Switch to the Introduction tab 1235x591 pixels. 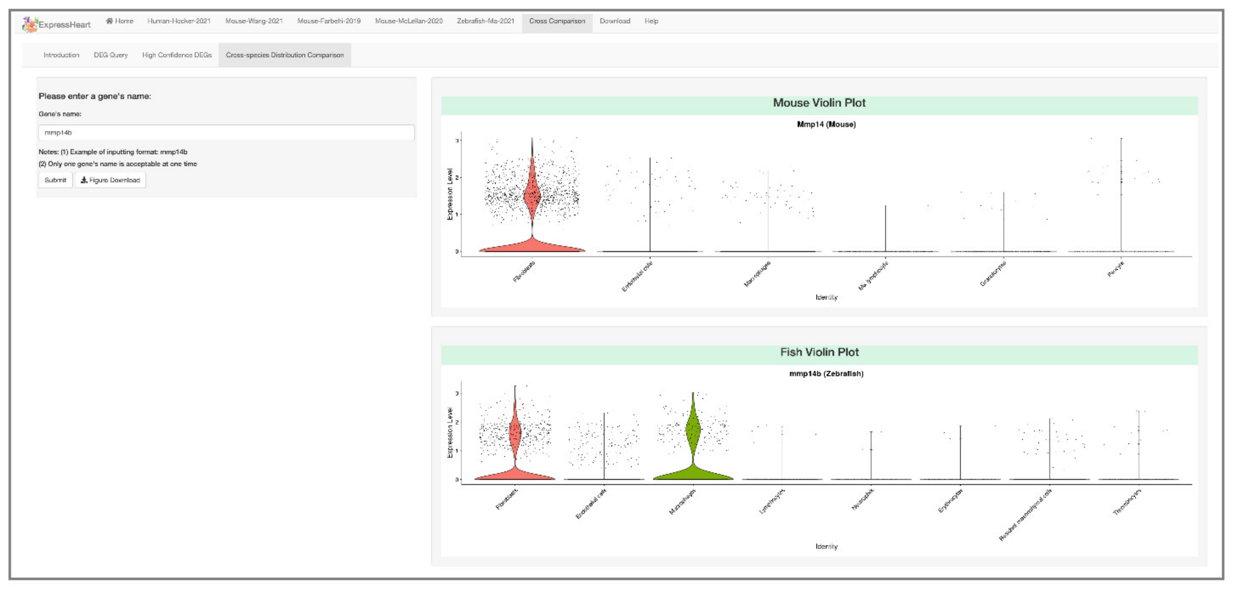61,55
